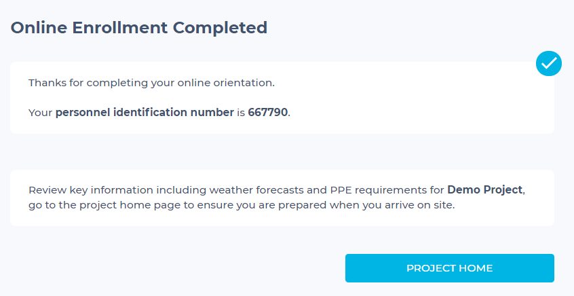Click the word Online in the heading
This screenshot has height=296, width=574.
coord(35,28)
